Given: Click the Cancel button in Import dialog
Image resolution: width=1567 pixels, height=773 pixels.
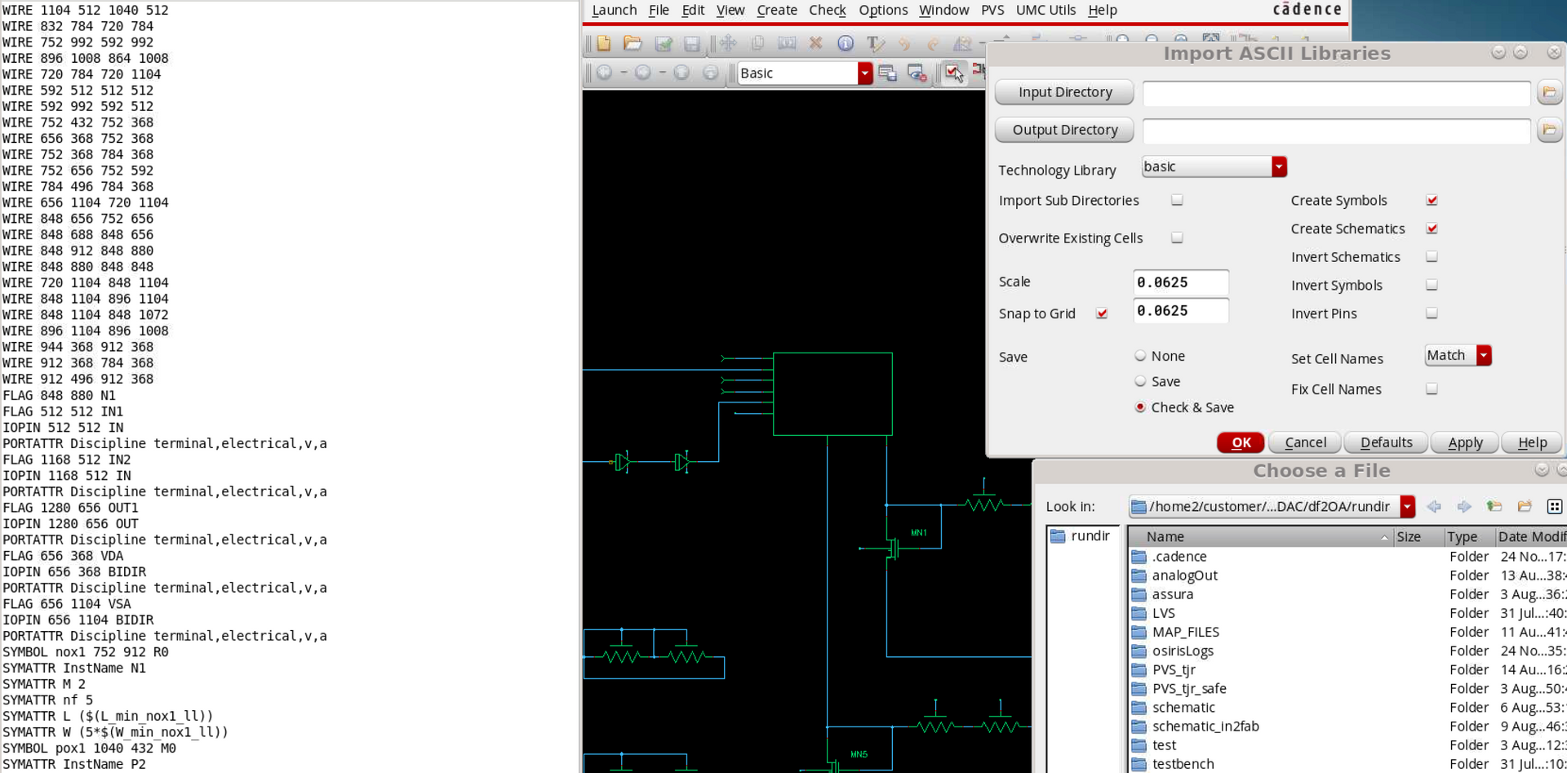Looking at the screenshot, I should (1305, 442).
